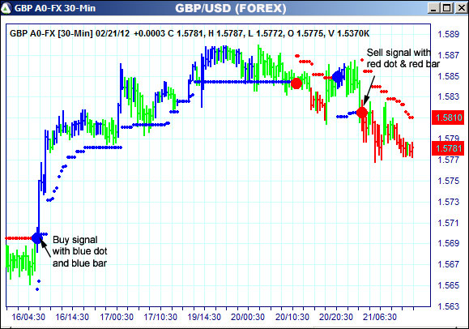The height and width of the screenshot is (329, 469).
Task: Click the 20/00:30 time axis label
Action: coord(248,317)
